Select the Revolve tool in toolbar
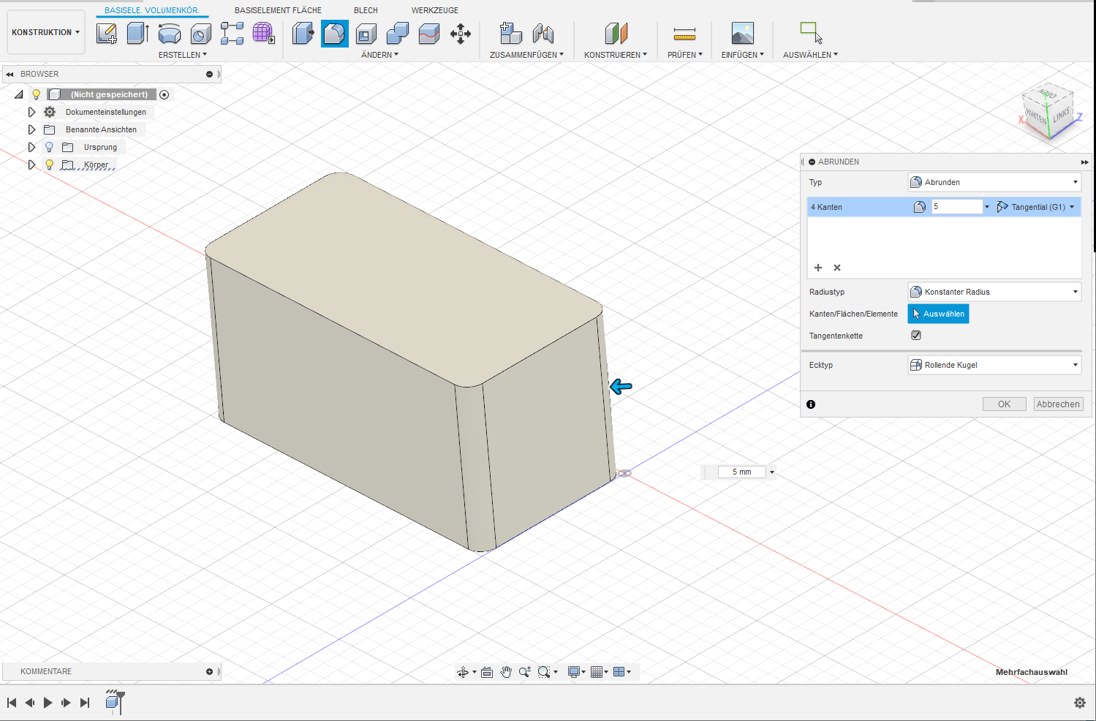Screen dimensions: 1096x721 (169, 34)
